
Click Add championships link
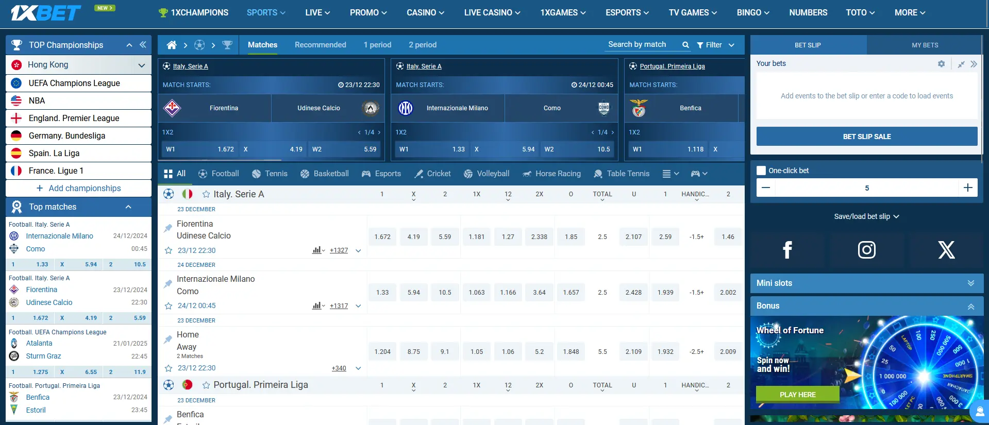click(79, 189)
